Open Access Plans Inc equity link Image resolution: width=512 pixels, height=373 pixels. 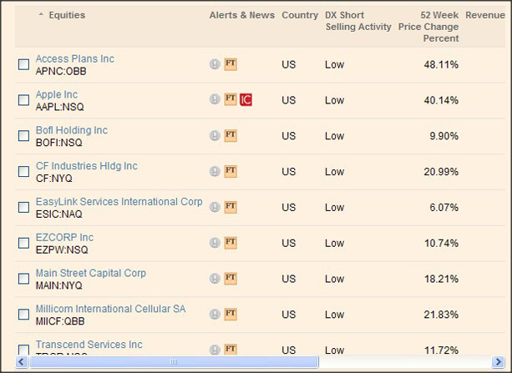(x=75, y=58)
